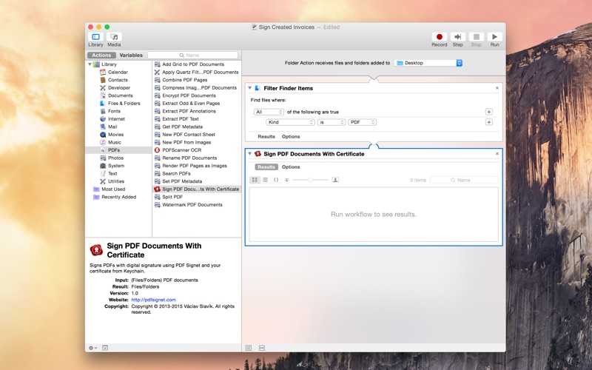
Task: Collapse the Library tree triangle
Action: (x=90, y=64)
